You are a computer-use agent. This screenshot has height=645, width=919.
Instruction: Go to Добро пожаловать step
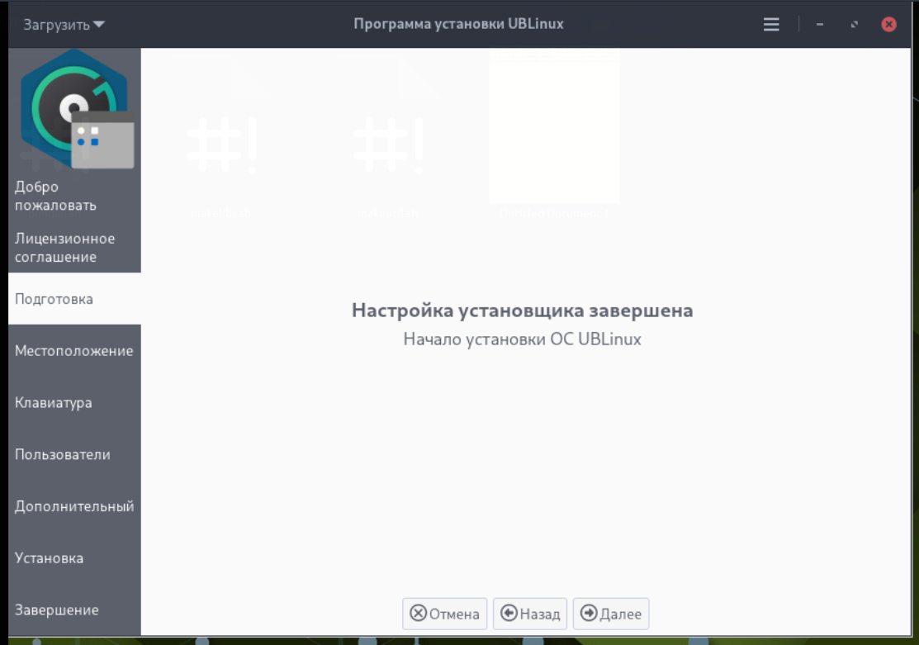click(x=74, y=196)
